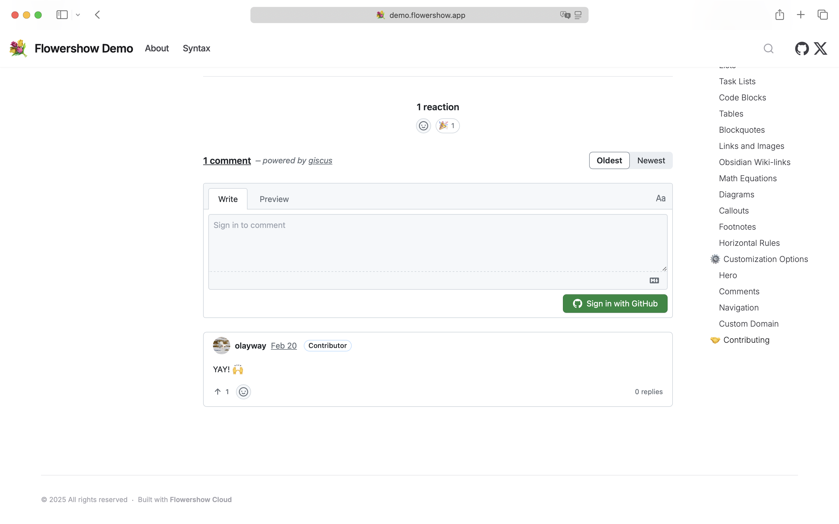Open the giscus link
839x524 pixels.
click(x=320, y=160)
